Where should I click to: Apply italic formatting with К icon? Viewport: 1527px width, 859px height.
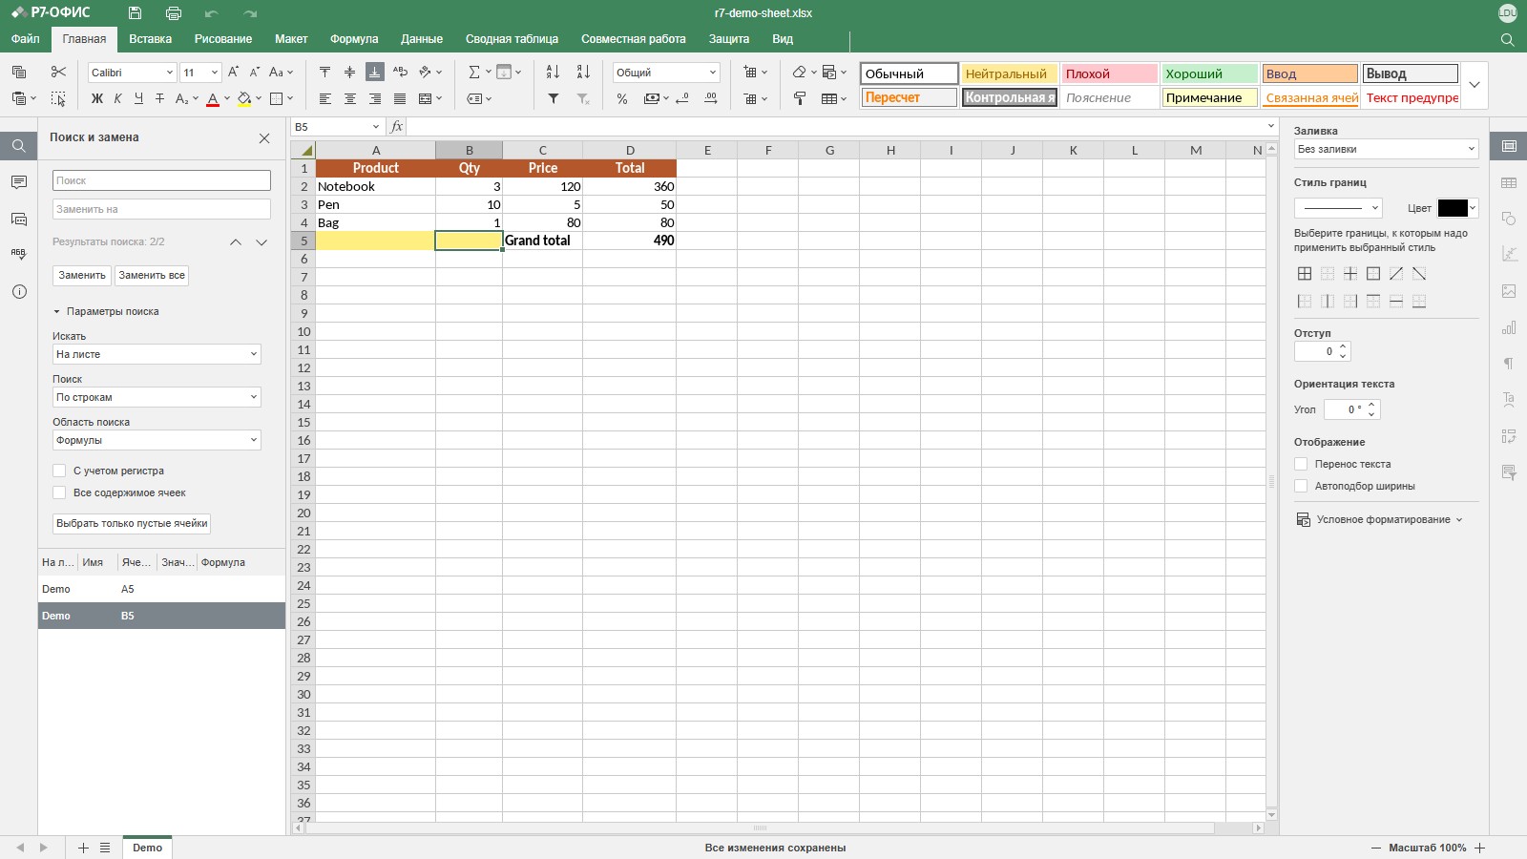coord(117,98)
